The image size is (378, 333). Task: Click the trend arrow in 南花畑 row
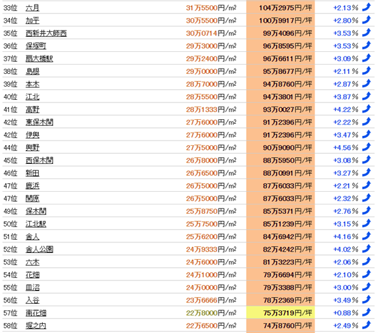click(x=367, y=312)
